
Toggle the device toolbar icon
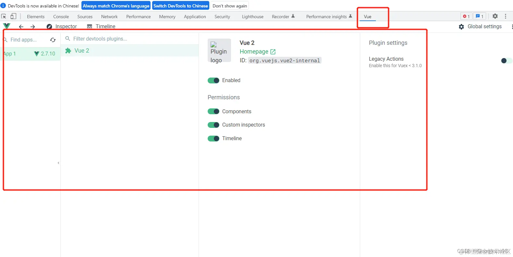pos(13,16)
